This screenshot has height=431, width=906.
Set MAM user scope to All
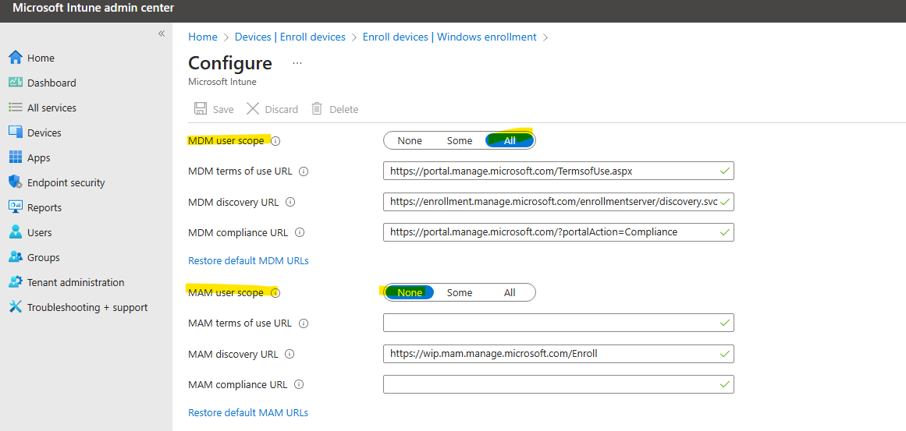[510, 292]
